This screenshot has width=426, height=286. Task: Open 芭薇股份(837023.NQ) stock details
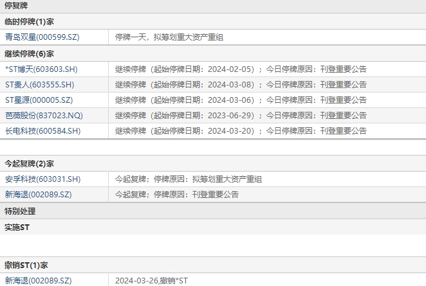point(43,115)
